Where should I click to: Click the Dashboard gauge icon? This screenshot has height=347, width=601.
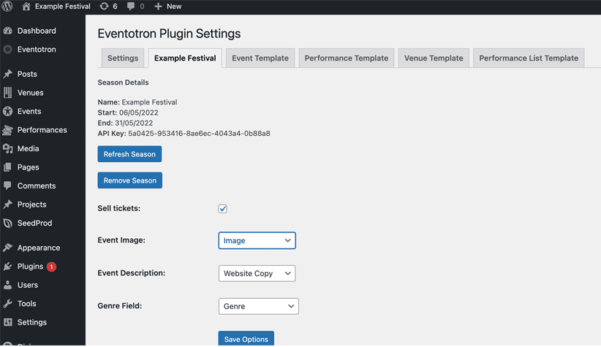7,31
